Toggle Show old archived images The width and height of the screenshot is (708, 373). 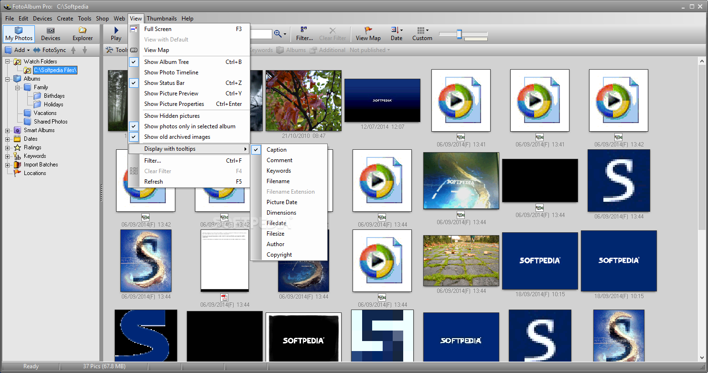[189, 137]
